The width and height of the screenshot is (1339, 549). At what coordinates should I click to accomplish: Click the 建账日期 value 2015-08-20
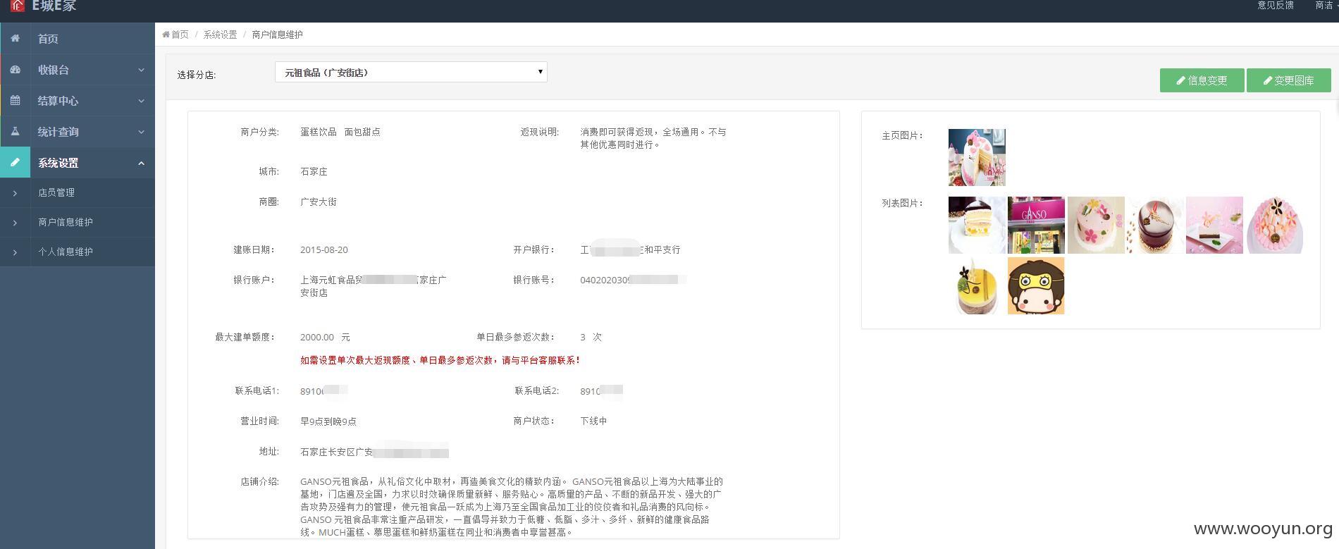tap(323, 249)
